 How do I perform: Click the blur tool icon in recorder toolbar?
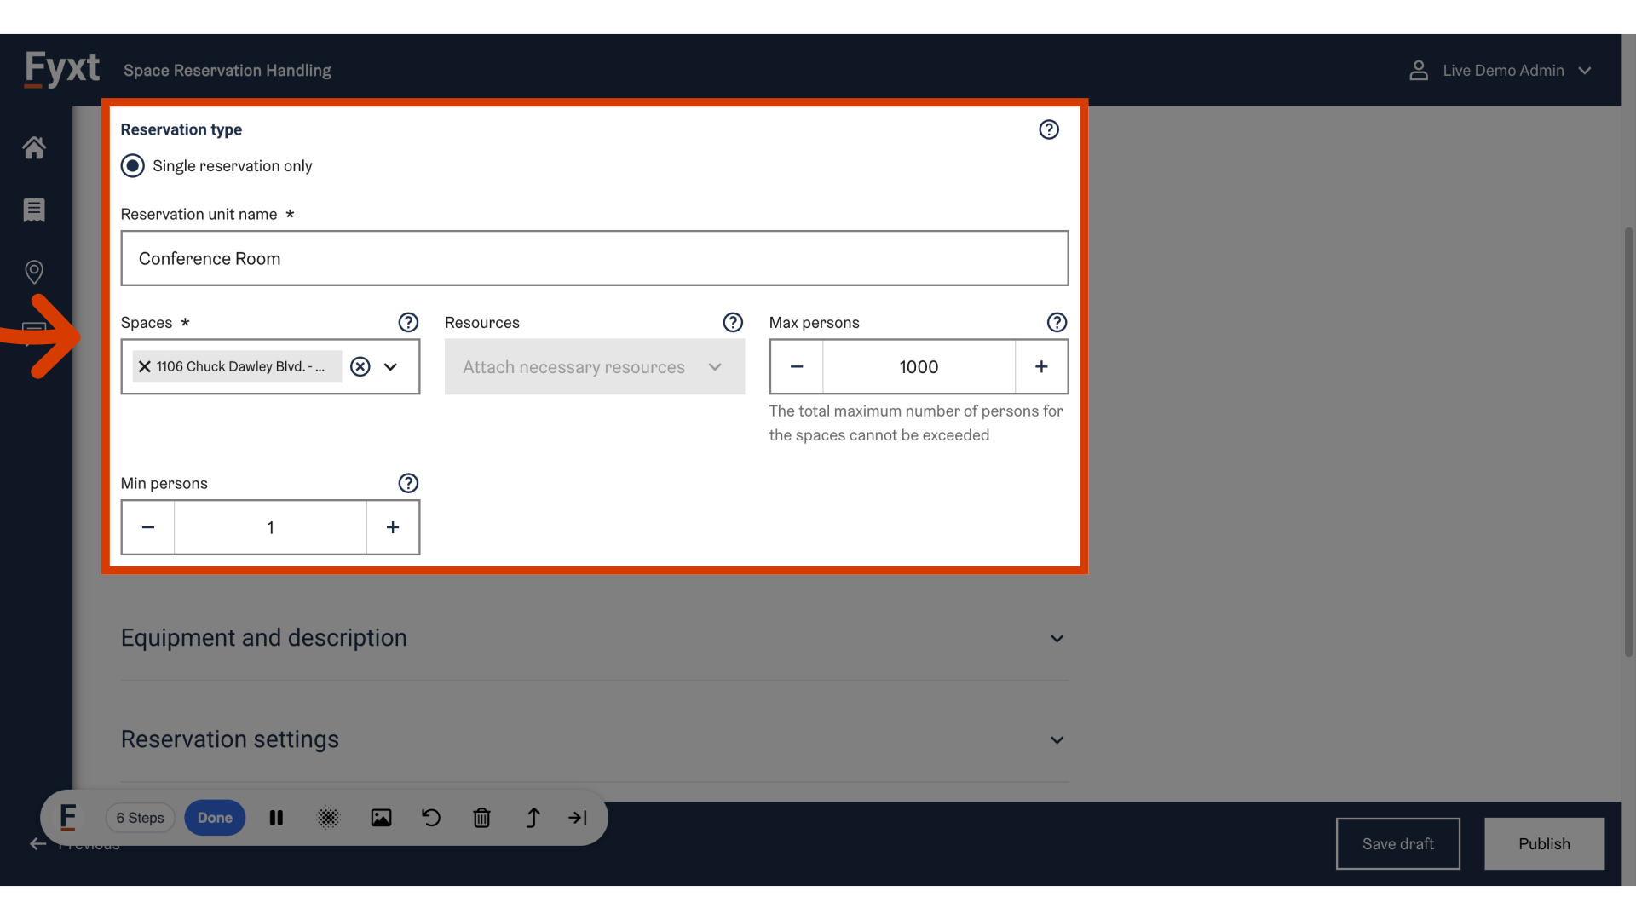(328, 818)
